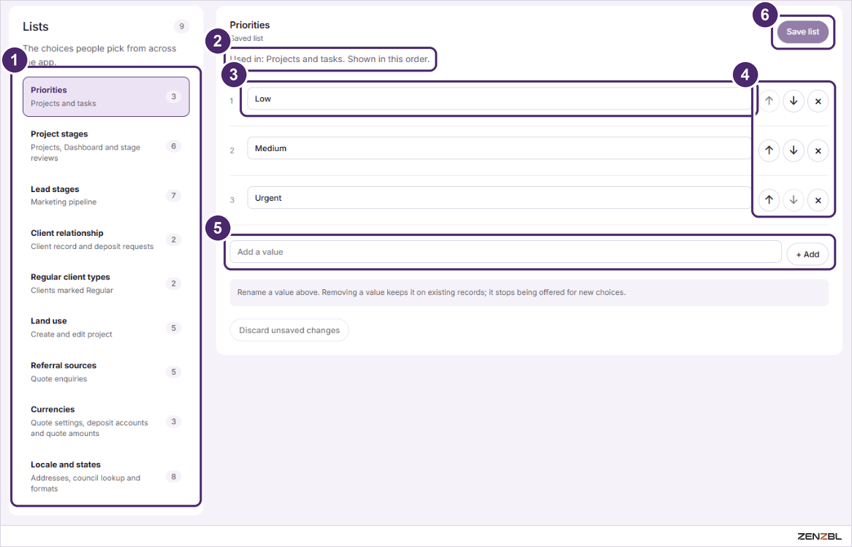Remove the Low value
This screenshot has width=852, height=547.
[x=818, y=101]
